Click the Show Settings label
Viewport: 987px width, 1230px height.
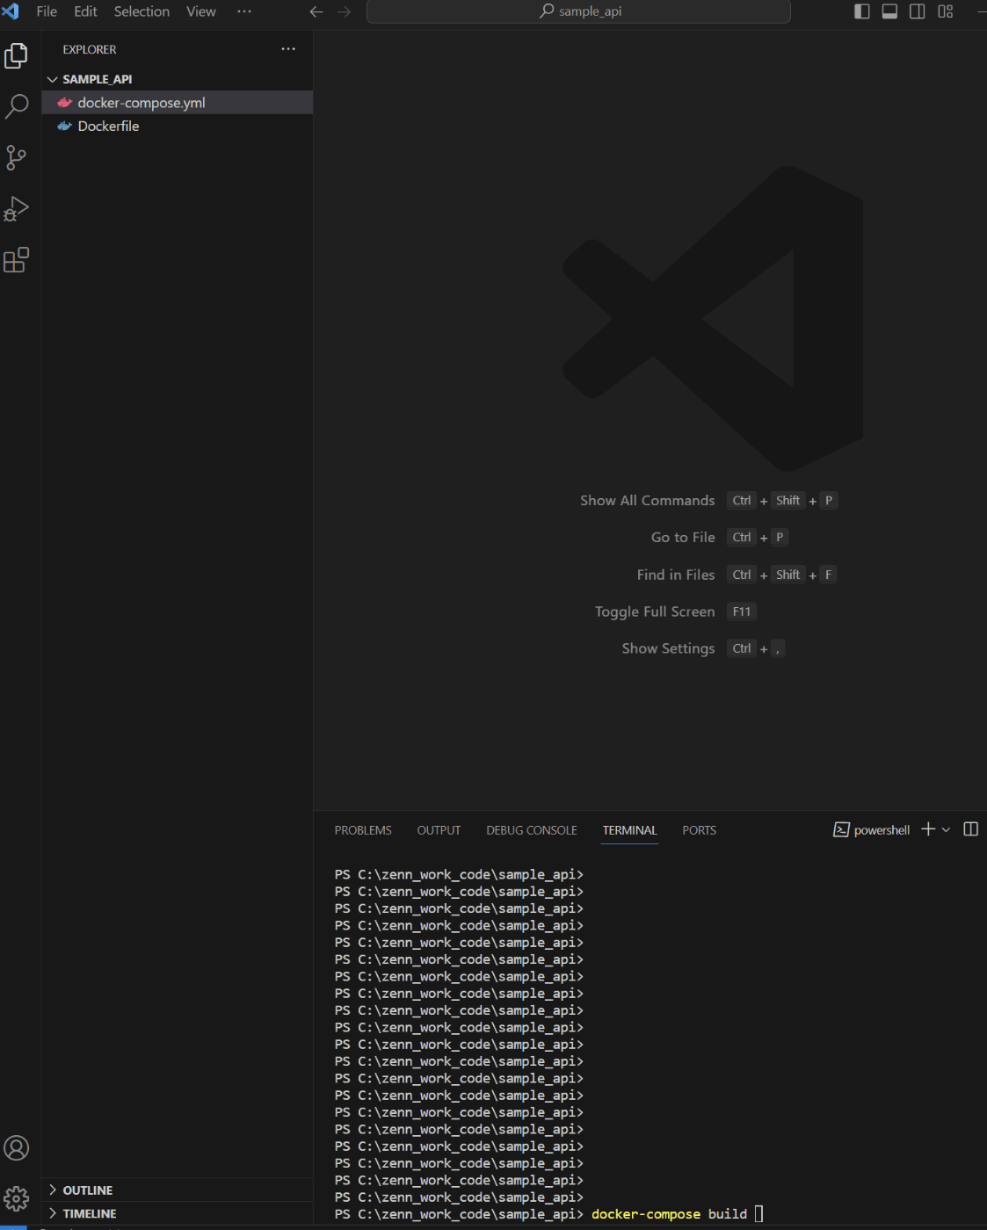(668, 648)
